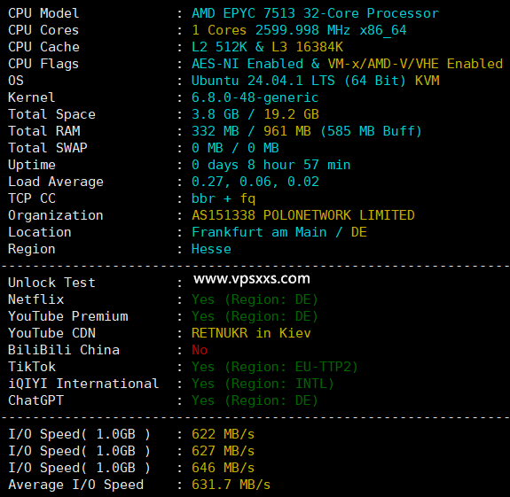Screen dimensions: 510x497
Task: Click the www.vpsxxs.com watermark link
Action: [x=252, y=279]
